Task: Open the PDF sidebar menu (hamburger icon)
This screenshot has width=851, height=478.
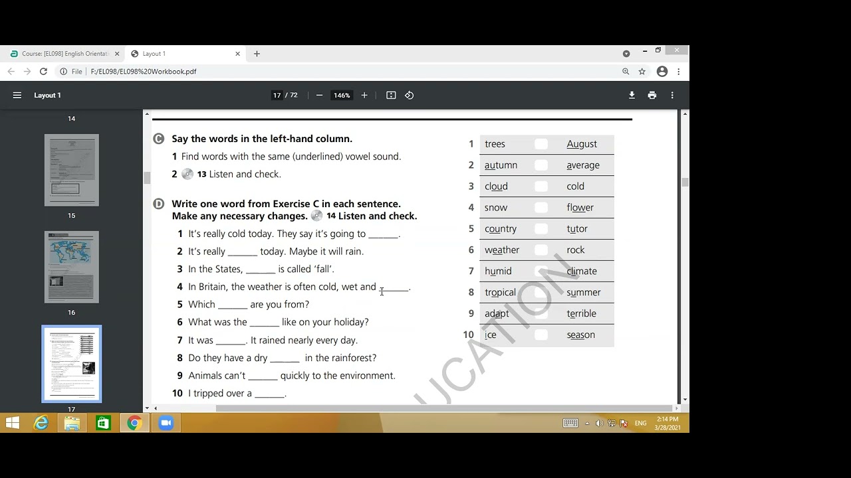Action: (x=17, y=96)
